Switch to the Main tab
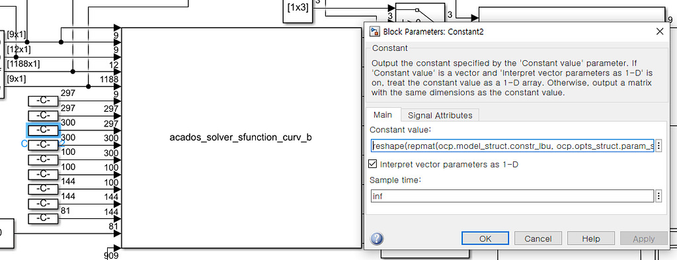Image resolution: width=677 pixels, height=260 pixels. pyautogui.click(x=383, y=115)
